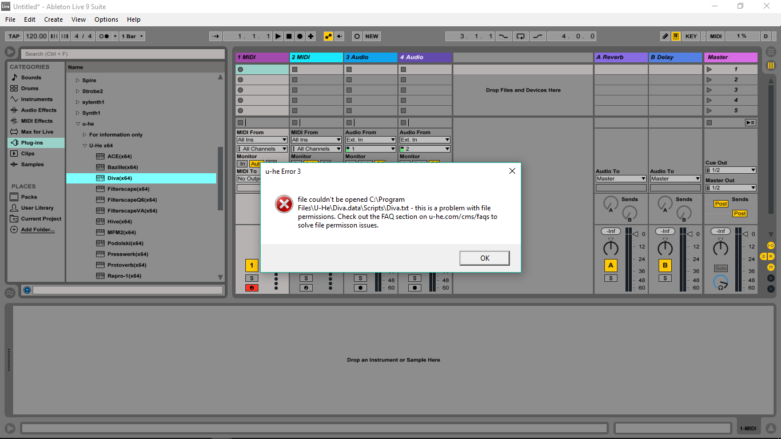Toggle the Punch-In switch icon
781x439 pixels.
pyautogui.click(x=503, y=36)
